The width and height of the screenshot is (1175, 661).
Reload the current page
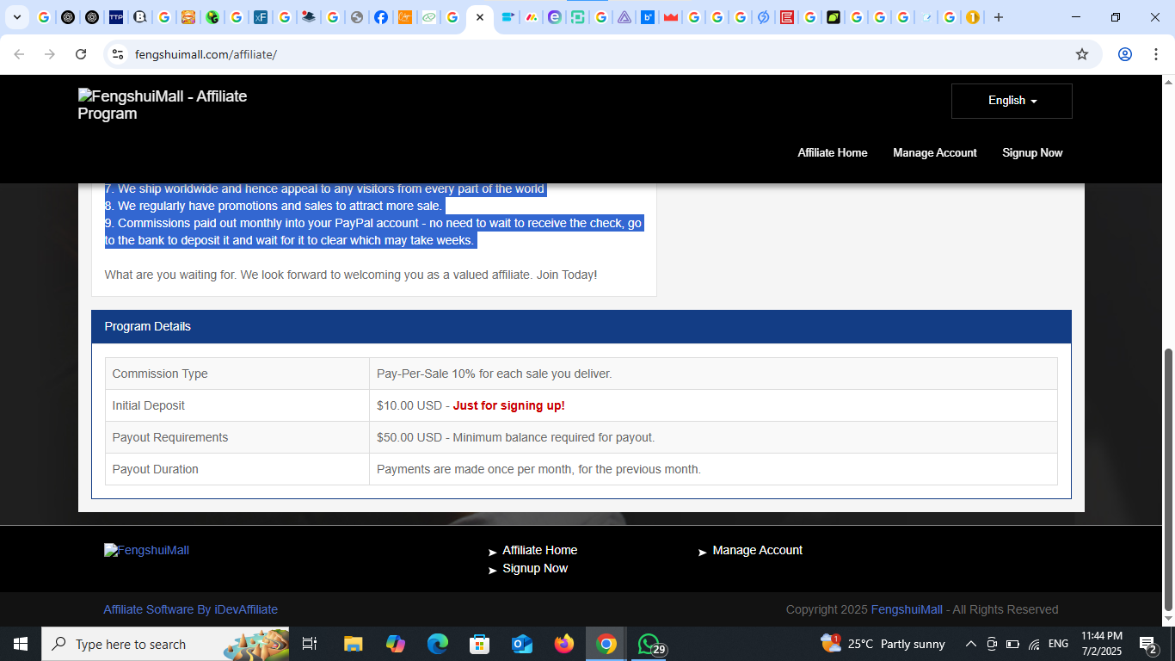tap(81, 54)
